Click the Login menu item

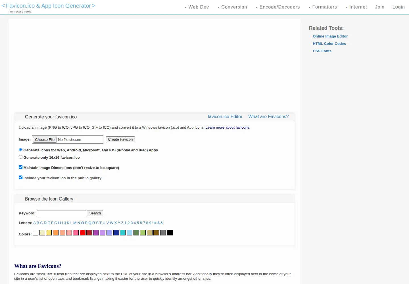click(398, 7)
